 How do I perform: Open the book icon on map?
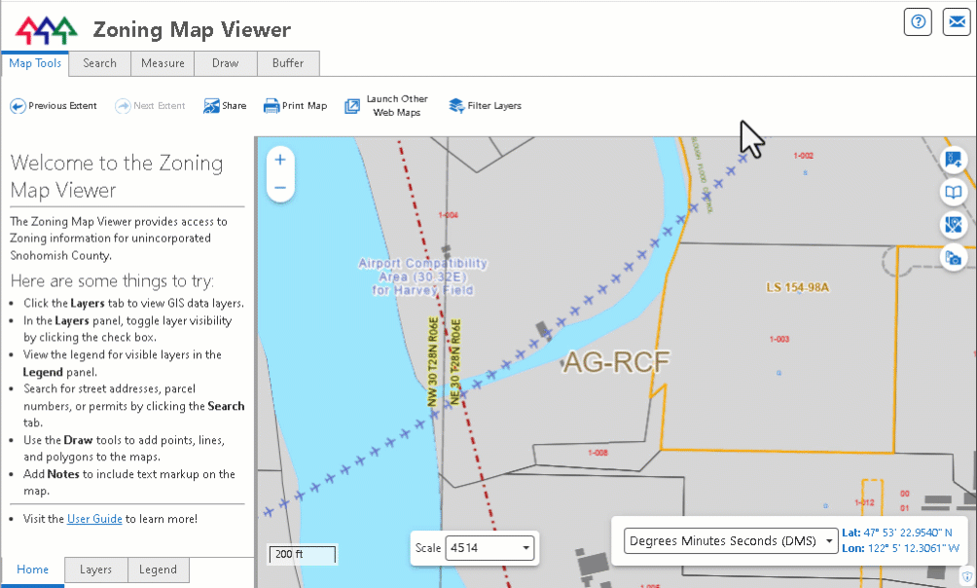954,192
